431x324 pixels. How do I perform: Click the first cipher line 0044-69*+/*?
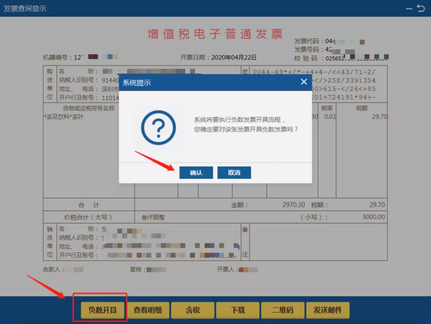click(314, 72)
